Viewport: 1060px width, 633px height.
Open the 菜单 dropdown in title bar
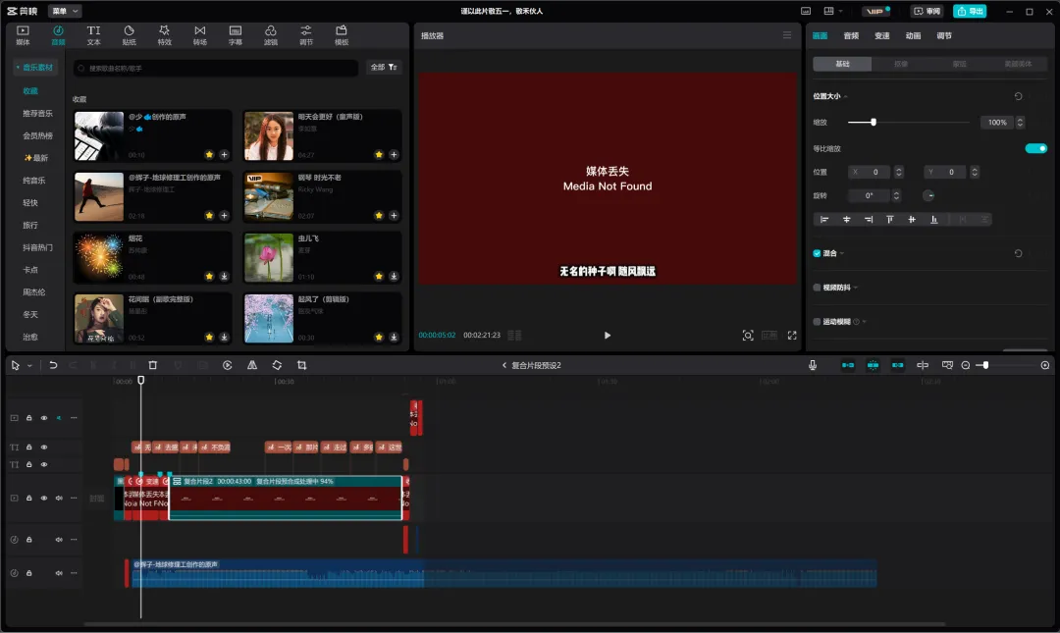[65, 11]
